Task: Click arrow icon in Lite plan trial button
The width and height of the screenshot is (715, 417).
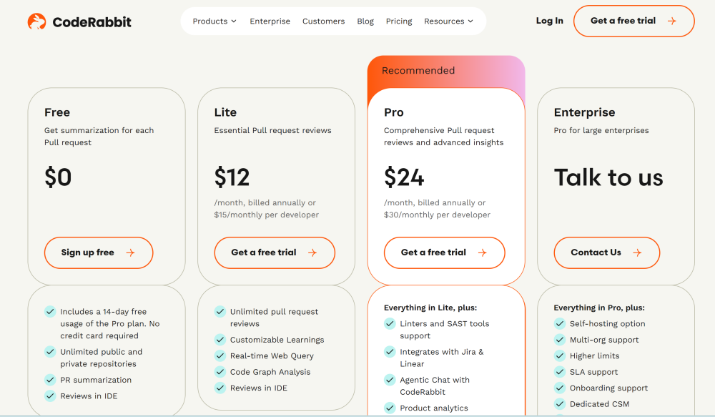Action: pos(312,252)
